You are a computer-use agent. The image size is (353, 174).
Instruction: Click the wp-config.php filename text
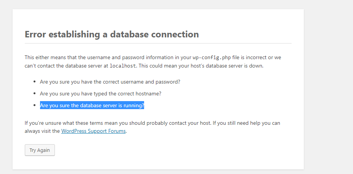click(x=211, y=58)
